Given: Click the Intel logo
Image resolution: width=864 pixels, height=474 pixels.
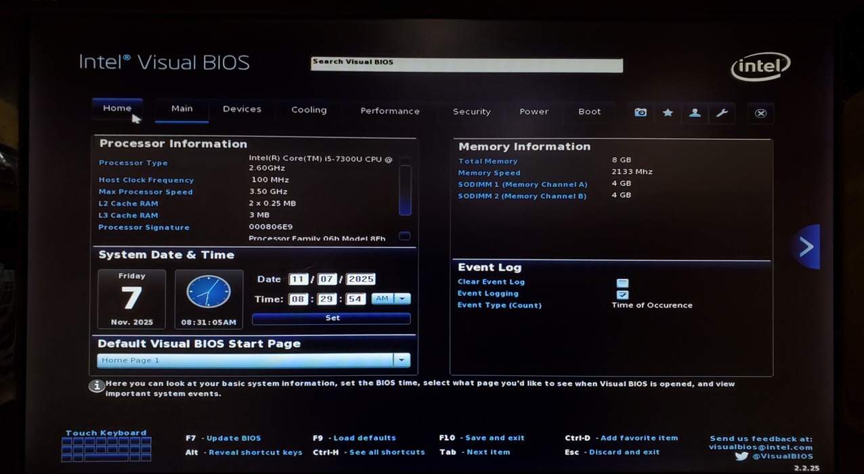Looking at the screenshot, I should pos(760,67).
